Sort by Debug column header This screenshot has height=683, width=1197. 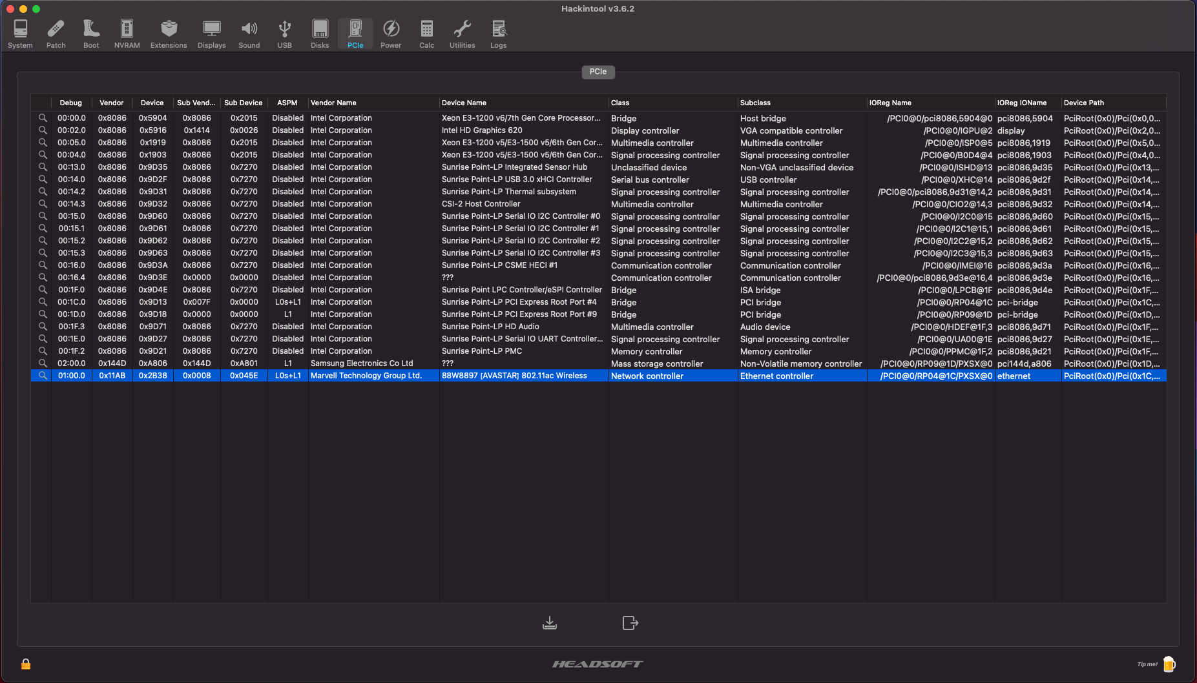[x=71, y=103]
